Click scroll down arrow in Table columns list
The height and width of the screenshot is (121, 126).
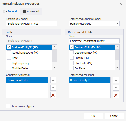pyautogui.click(x=55, y=68)
